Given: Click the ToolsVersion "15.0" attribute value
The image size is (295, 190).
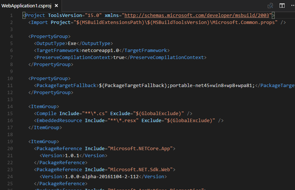Looking at the screenshot, I should (94, 15).
